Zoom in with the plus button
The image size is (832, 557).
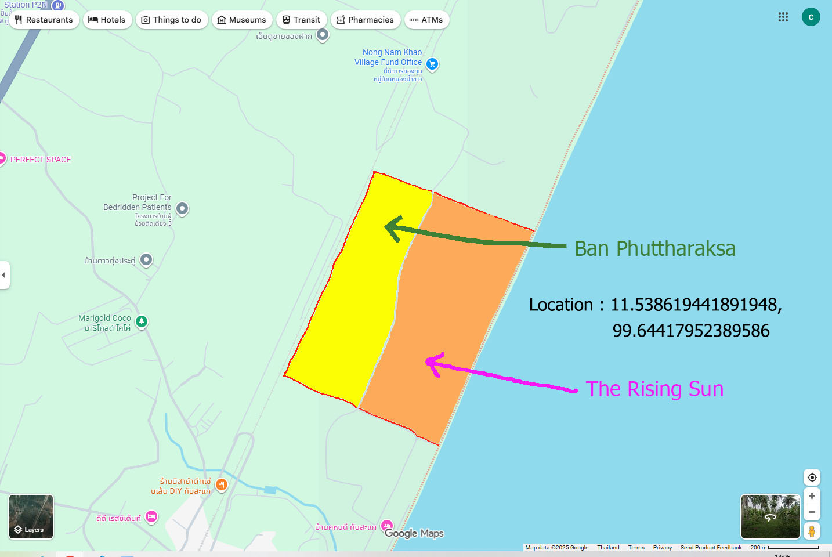(812, 496)
